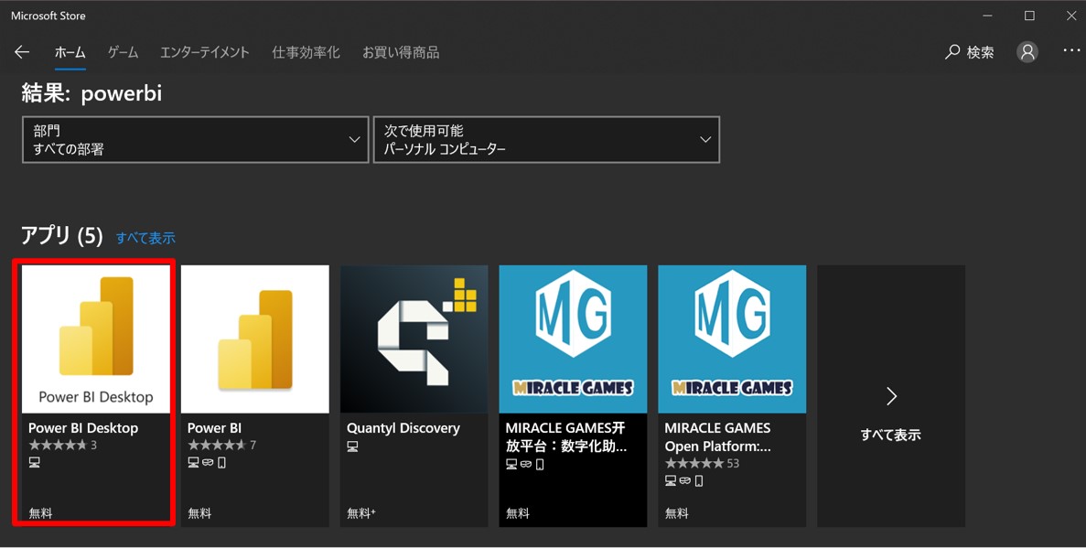Go to the お買い得商品 tab
Viewport: 1086px width, 548px height.
coord(401,53)
